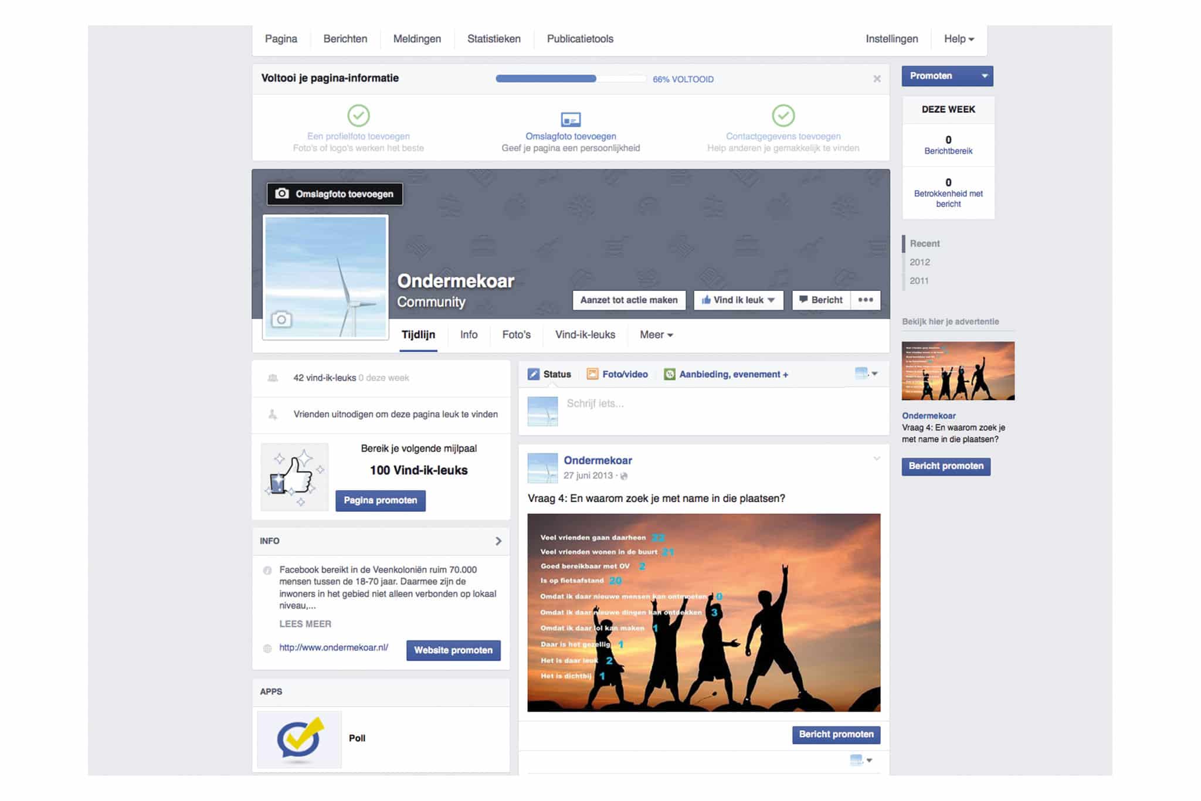Viewport: 1201px width, 801px height.
Task: Click the public globe icon beside 27 juni 2013
Action: point(624,476)
